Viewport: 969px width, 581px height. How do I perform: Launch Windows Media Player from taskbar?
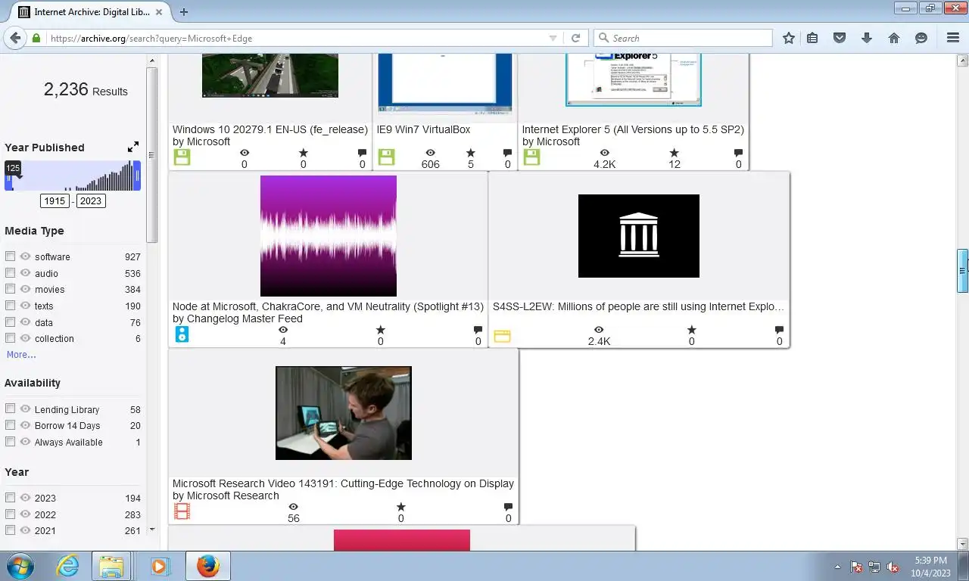pyautogui.click(x=159, y=566)
